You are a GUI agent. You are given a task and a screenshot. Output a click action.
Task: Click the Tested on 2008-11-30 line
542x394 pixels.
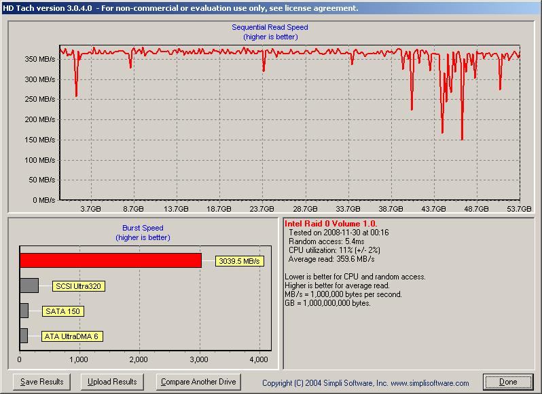click(x=339, y=233)
